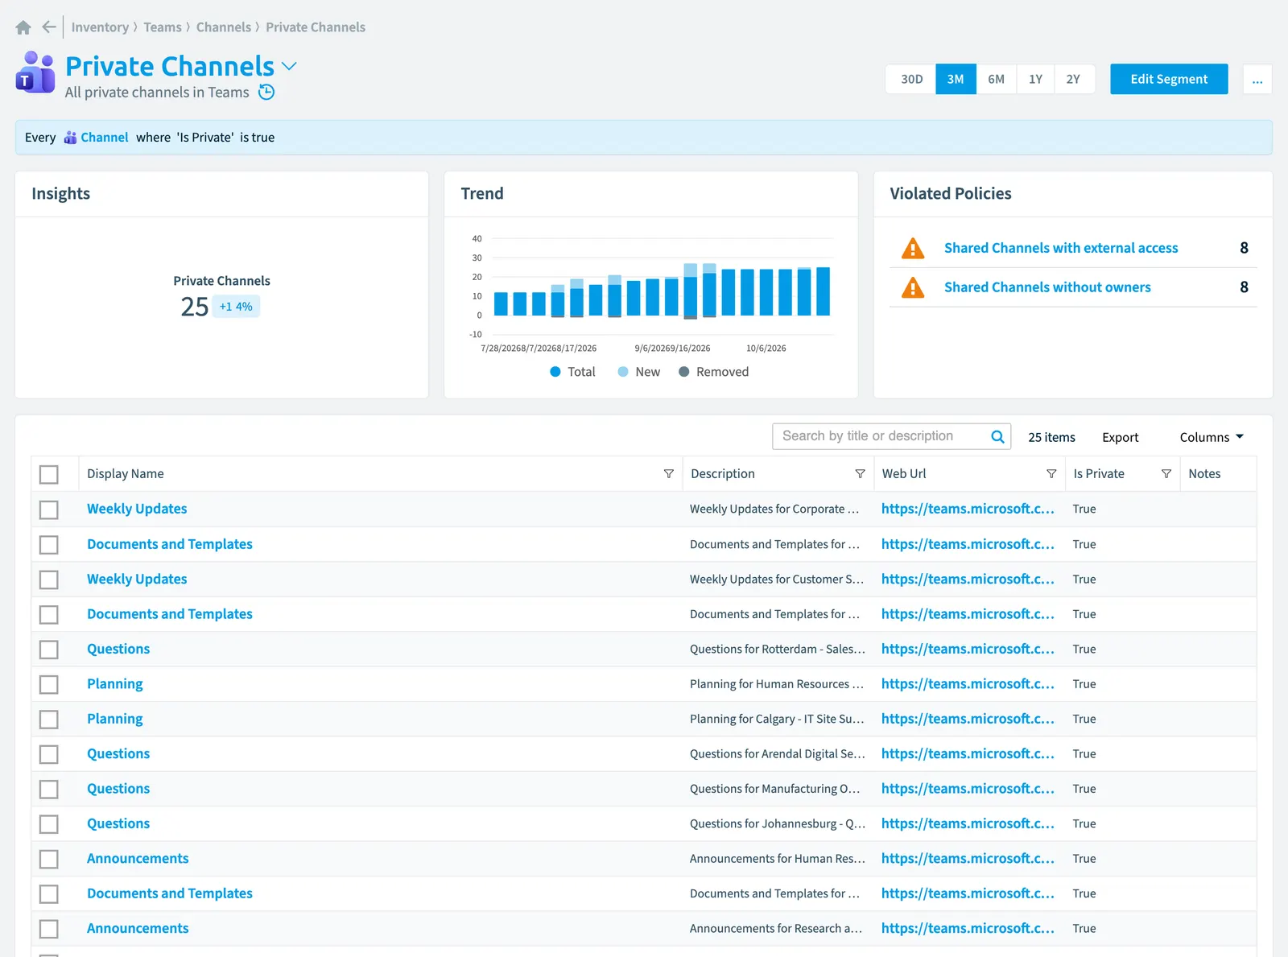Navigate to Inventory breadcrumb

(x=100, y=27)
